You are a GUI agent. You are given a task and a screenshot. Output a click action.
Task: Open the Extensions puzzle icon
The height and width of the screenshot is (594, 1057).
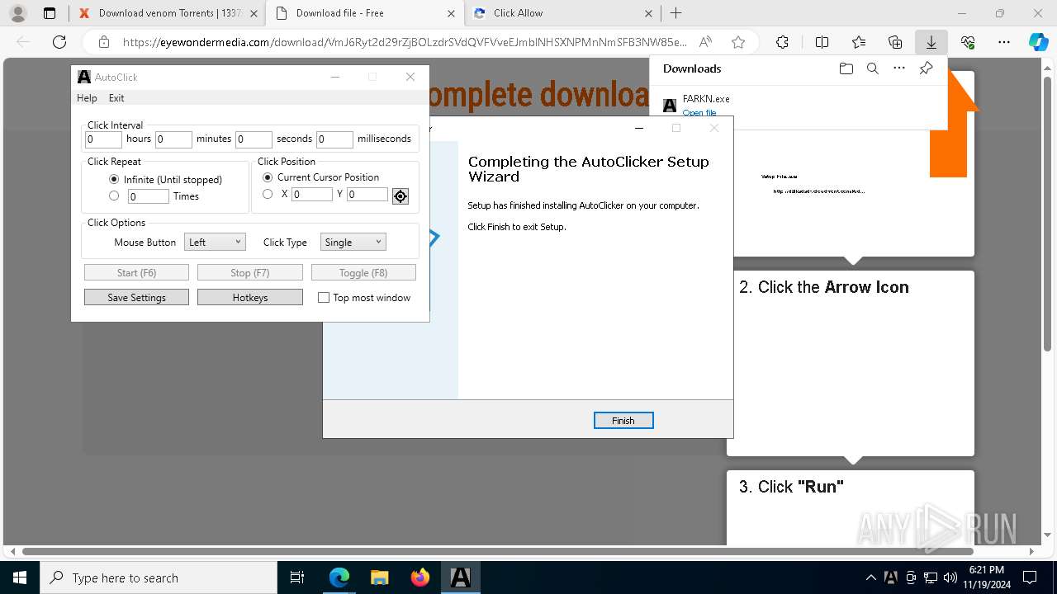click(x=782, y=42)
